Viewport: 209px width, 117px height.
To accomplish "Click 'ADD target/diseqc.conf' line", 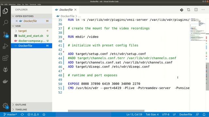I will coord(109,67).
